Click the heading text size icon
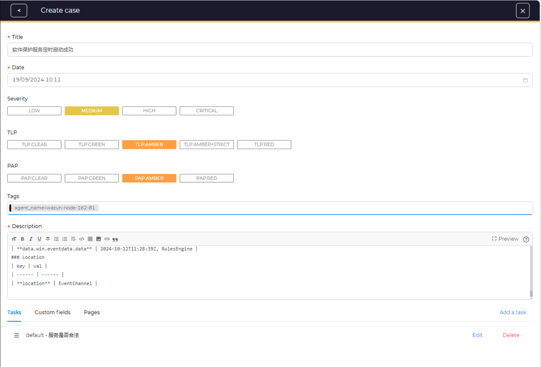Image resolution: width=541 pixels, height=367 pixels. tap(14, 239)
